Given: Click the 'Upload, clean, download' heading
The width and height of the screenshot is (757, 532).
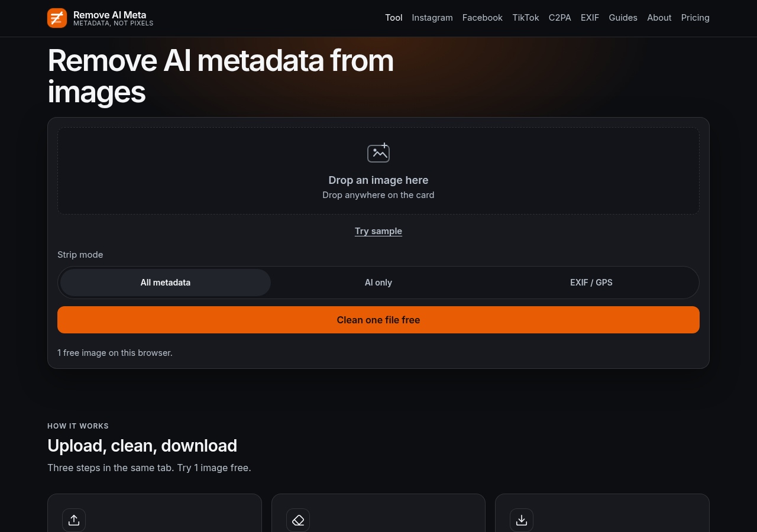Looking at the screenshot, I should (x=142, y=445).
